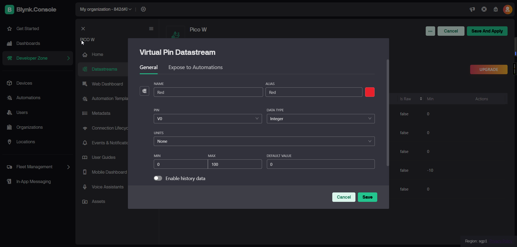This screenshot has width=517, height=247.
Task: Open Locations pin icon
Action: coord(9,142)
